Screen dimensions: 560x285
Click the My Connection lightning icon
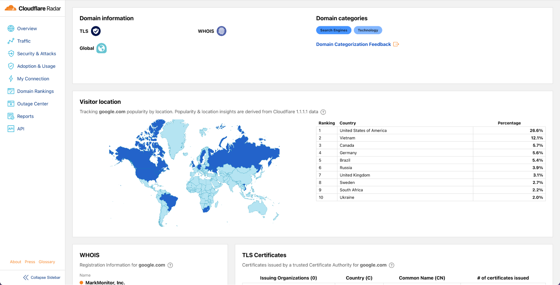coord(11,79)
